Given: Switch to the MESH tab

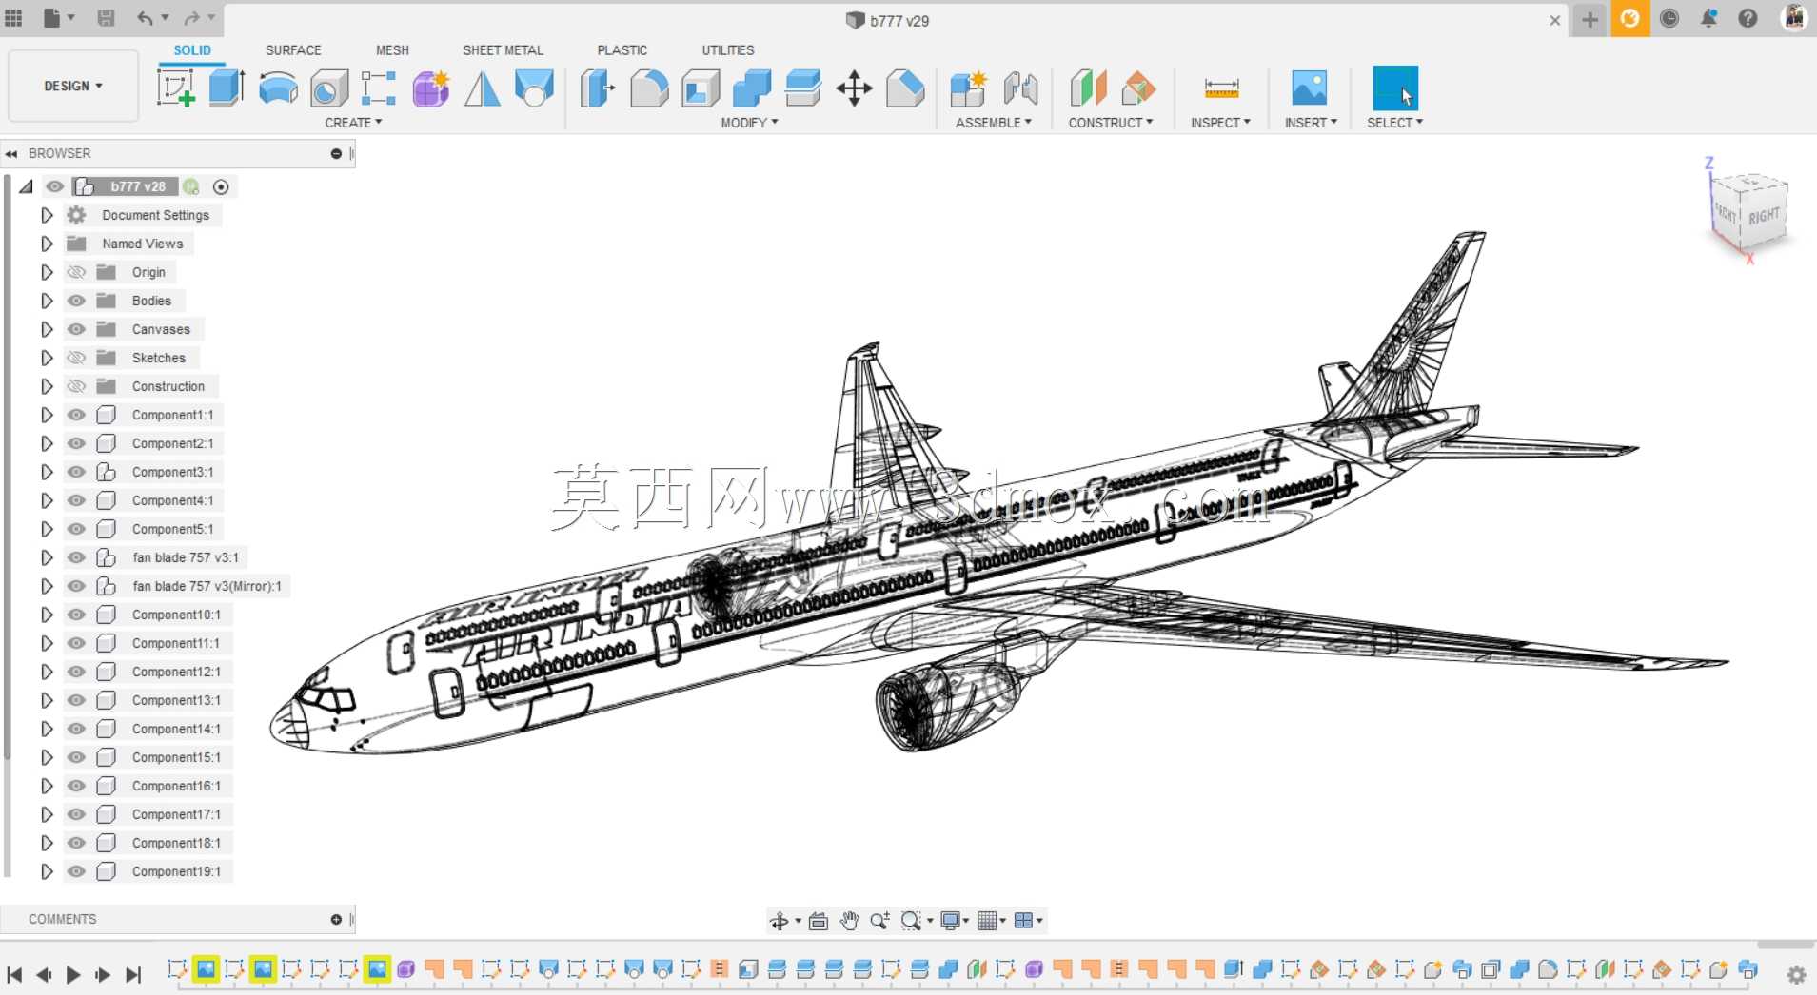Looking at the screenshot, I should (392, 50).
